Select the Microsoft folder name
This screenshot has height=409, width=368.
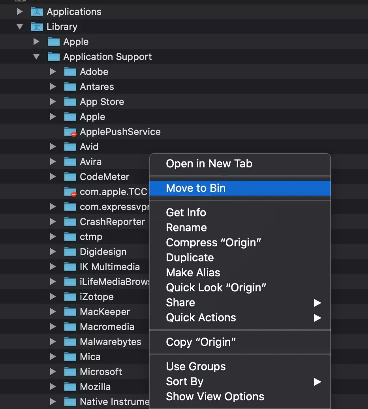101,372
